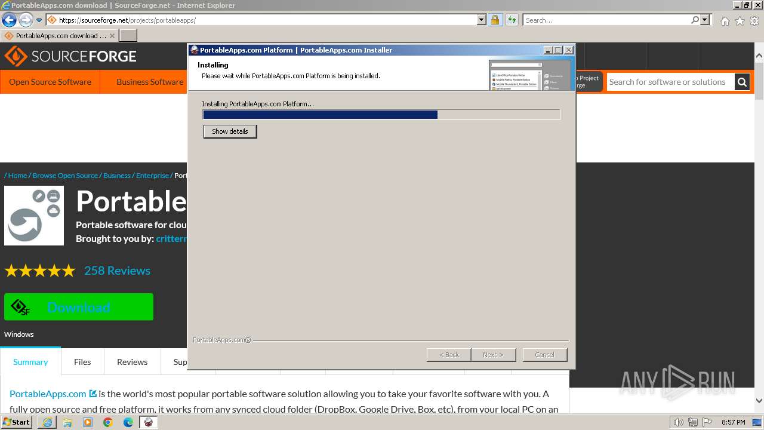Open the Open Source Software menu

point(50,82)
